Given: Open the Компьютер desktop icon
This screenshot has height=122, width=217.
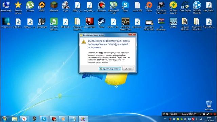Looking at the screenshot, I should (x=6, y=6).
